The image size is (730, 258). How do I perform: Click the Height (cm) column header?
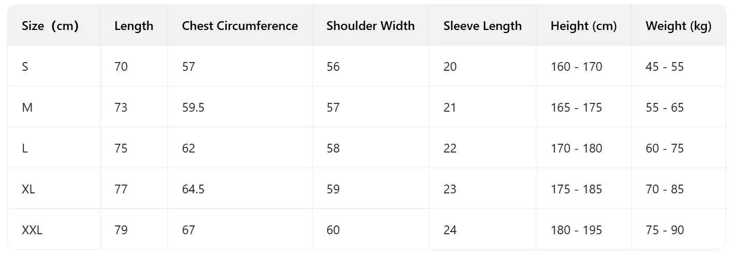pos(583,26)
